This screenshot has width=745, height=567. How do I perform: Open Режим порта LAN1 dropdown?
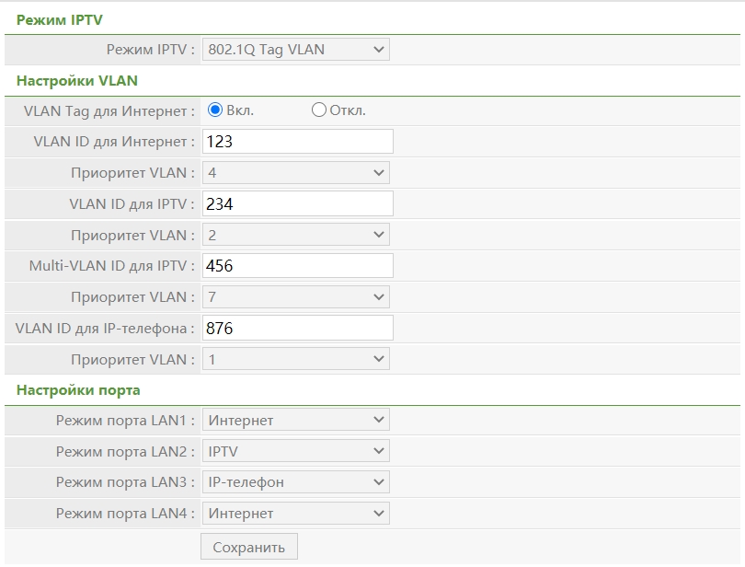pos(295,420)
